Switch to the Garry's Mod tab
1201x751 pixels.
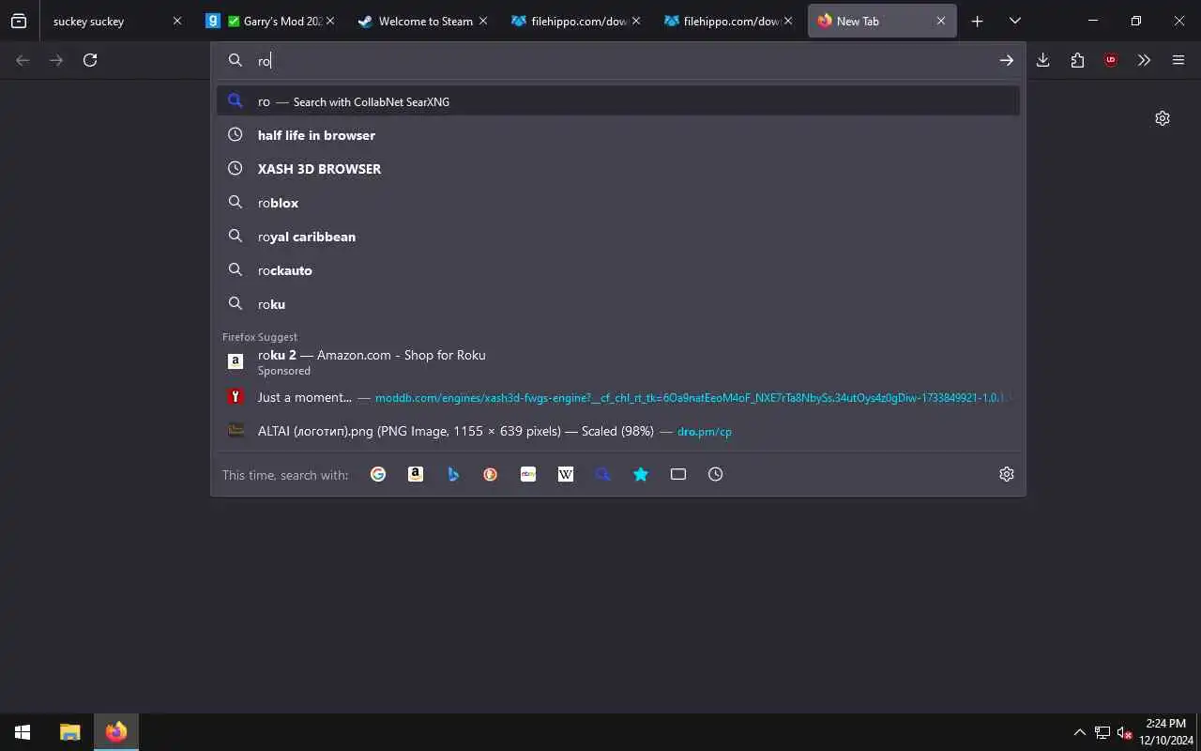(x=271, y=21)
